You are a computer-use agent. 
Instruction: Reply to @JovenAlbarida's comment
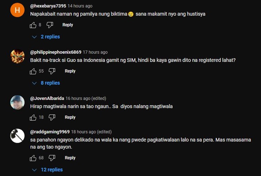pos(70,117)
